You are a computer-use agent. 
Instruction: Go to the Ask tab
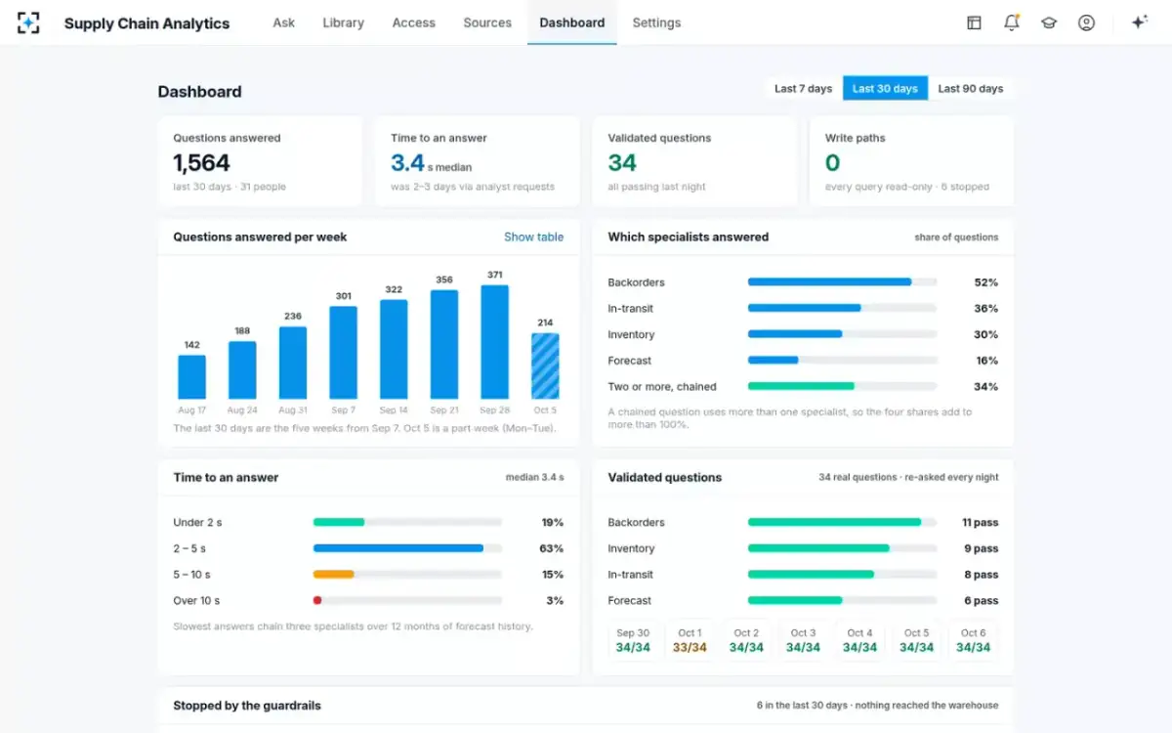[284, 22]
